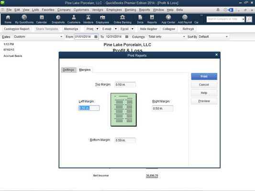Screen dimensions: 255x191
Task: Open the Columns Total only dropdown
Action: pyautogui.click(x=166, y=37)
